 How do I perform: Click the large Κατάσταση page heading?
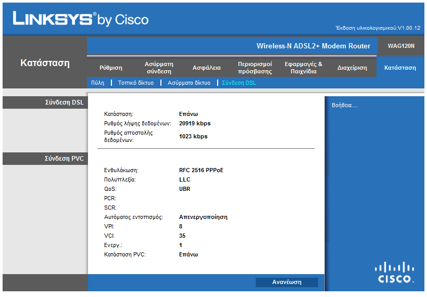point(45,63)
